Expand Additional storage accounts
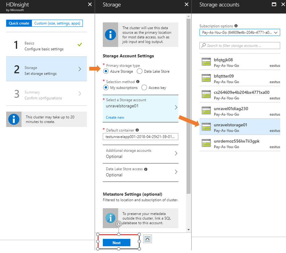Viewport: 286px width, 253px height. point(140,154)
